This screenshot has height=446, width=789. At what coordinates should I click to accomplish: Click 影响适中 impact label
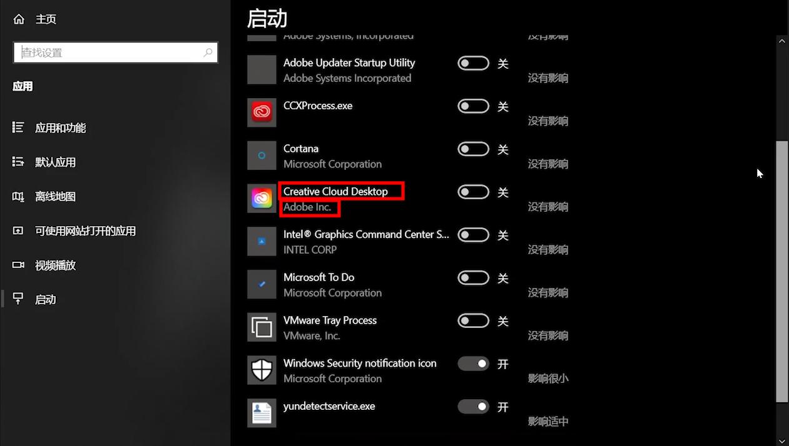[x=548, y=422]
